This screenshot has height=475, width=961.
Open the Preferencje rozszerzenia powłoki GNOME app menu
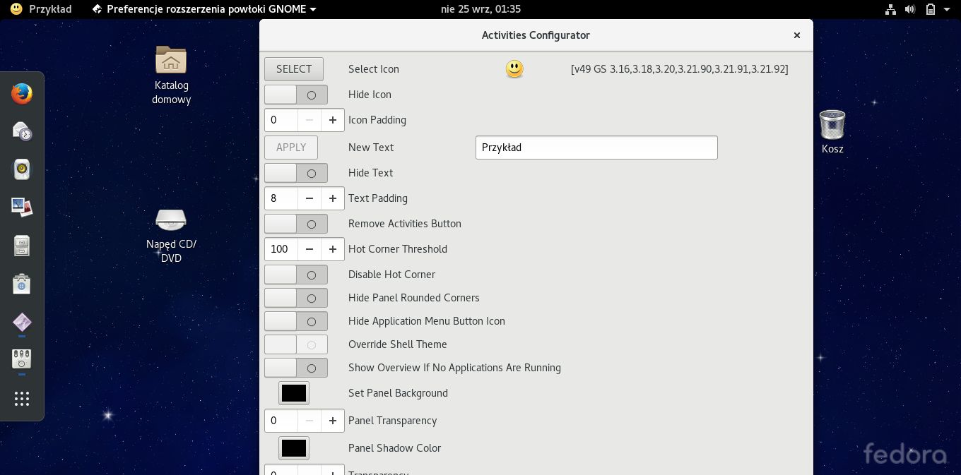pyautogui.click(x=204, y=9)
